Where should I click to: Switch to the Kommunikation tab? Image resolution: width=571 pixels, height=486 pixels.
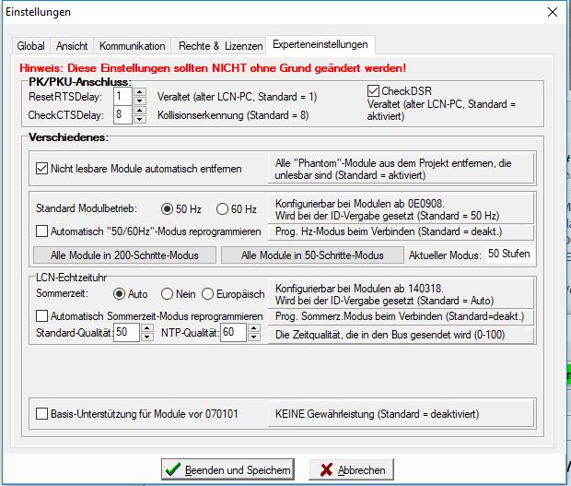[132, 46]
